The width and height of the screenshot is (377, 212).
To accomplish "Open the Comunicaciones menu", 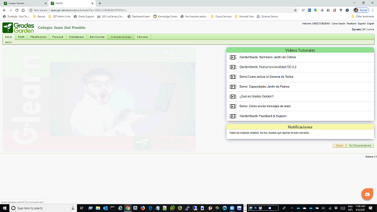I will coord(121,37).
